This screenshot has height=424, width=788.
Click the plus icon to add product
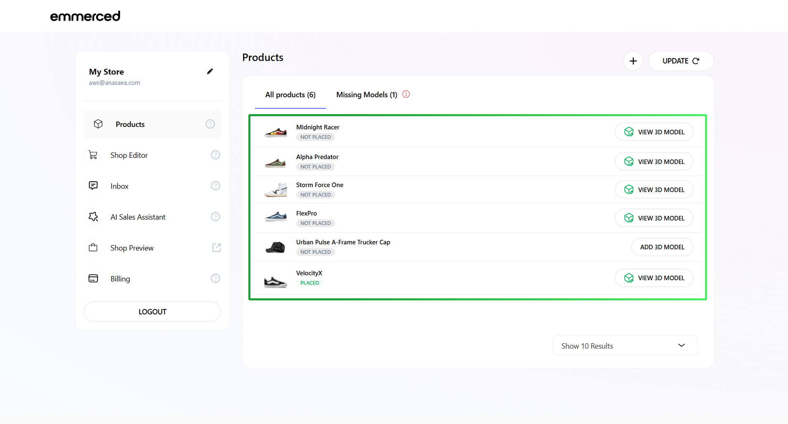633,61
